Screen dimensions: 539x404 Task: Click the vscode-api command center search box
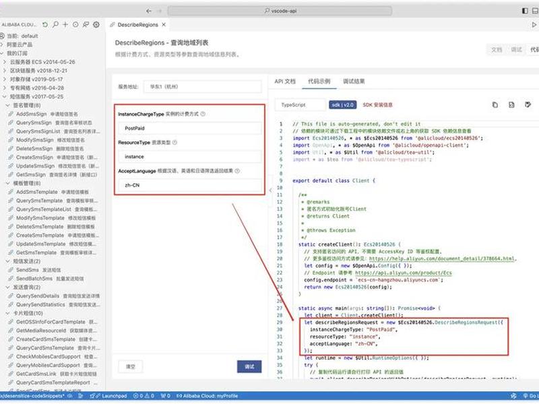pos(280,11)
